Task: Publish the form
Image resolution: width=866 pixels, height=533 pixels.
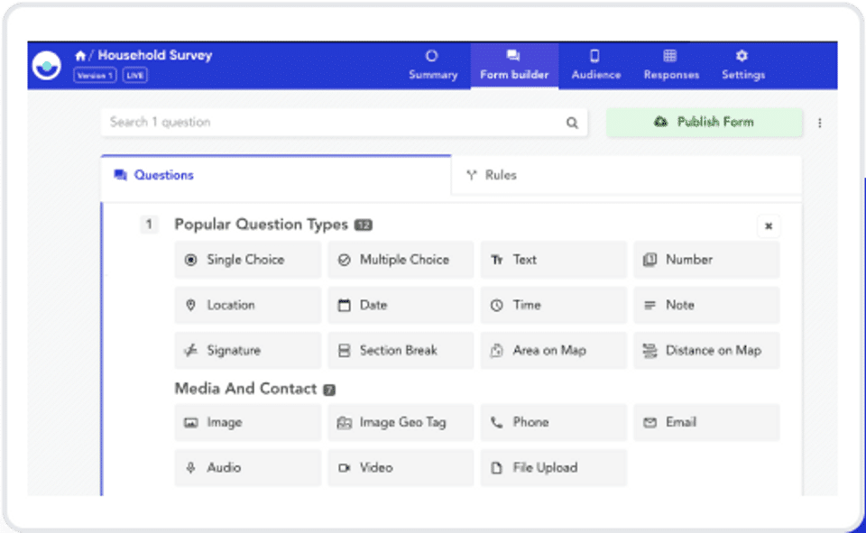Action: coord(705,122)
